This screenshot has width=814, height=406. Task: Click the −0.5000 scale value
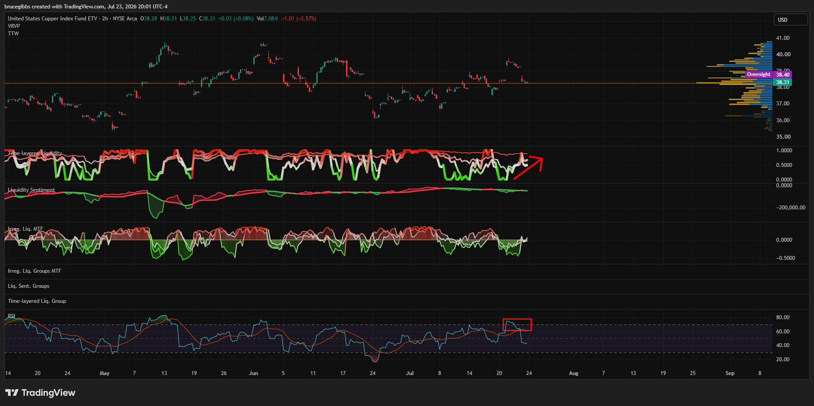pyautogui.click(x=786, y=258)
